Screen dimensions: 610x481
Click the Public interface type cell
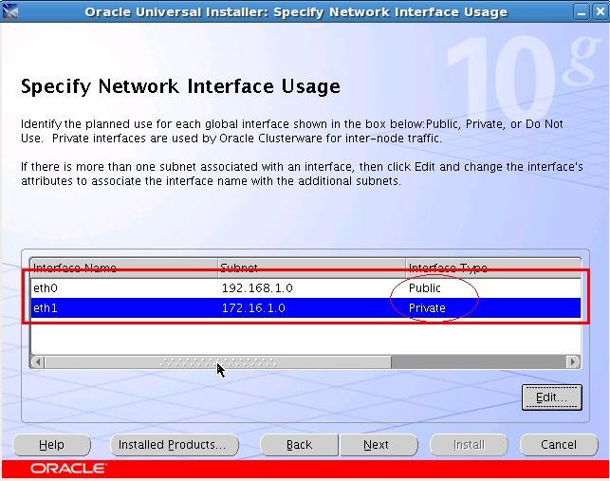click(493, 288)
